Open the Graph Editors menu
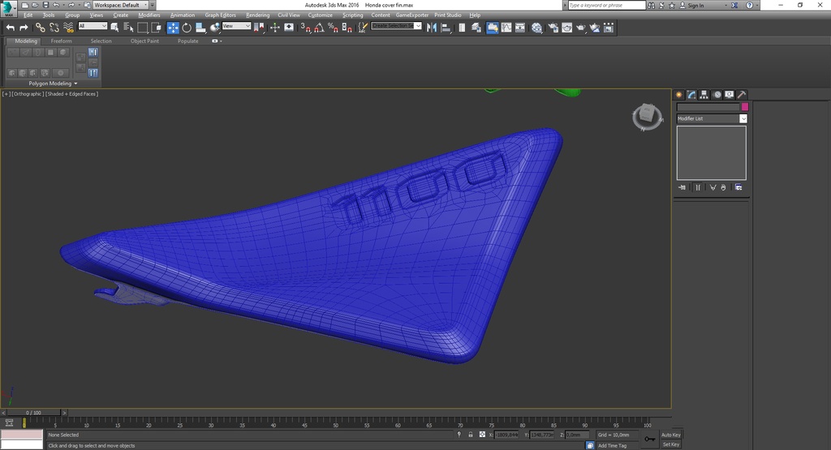 tap(221, 15)
